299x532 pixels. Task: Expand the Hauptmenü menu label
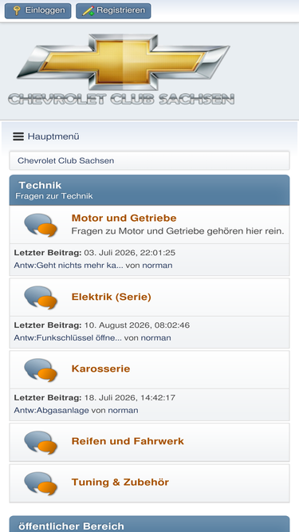pyautogui.click(x=53, y=136)
